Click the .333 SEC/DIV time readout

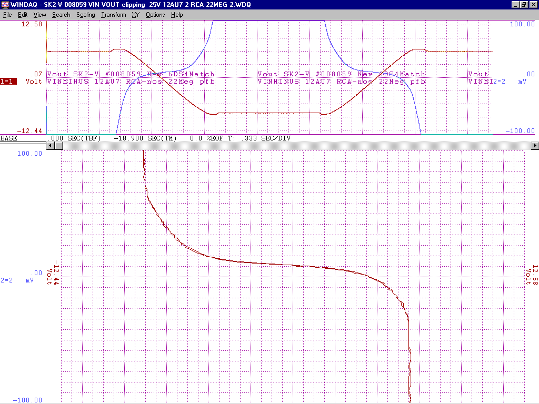coord(266,138)
